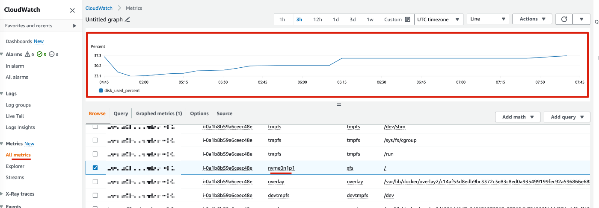Collapse the Metrics section
The width and height of the screenshot is (599, 208).
(x=2, y=144)
